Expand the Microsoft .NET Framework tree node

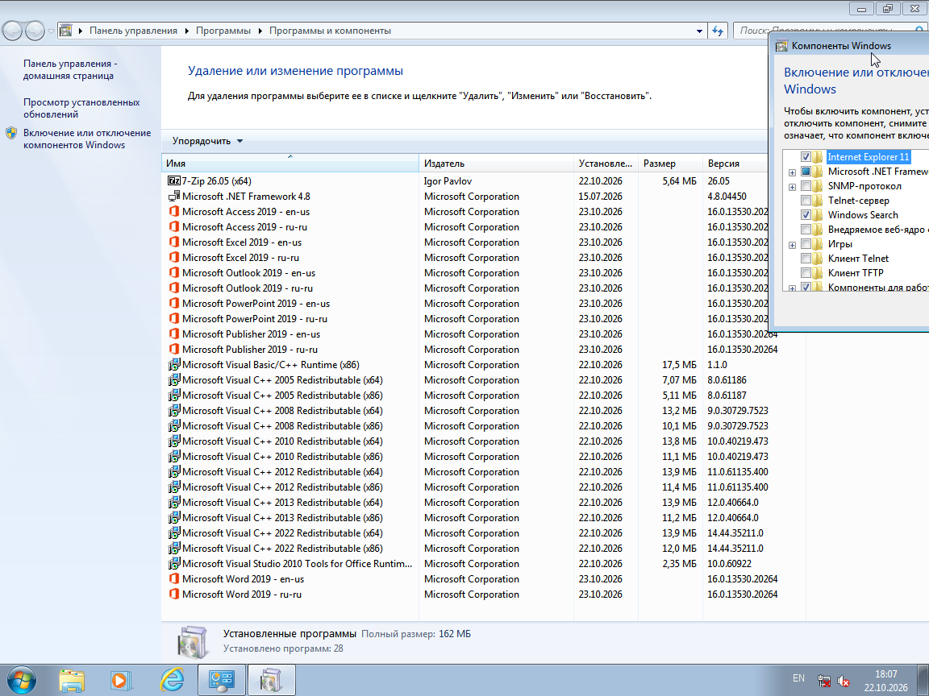[x=792, y=173]
